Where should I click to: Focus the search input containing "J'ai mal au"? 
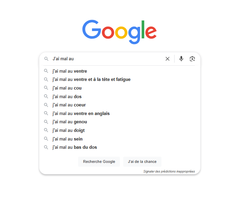107,59
